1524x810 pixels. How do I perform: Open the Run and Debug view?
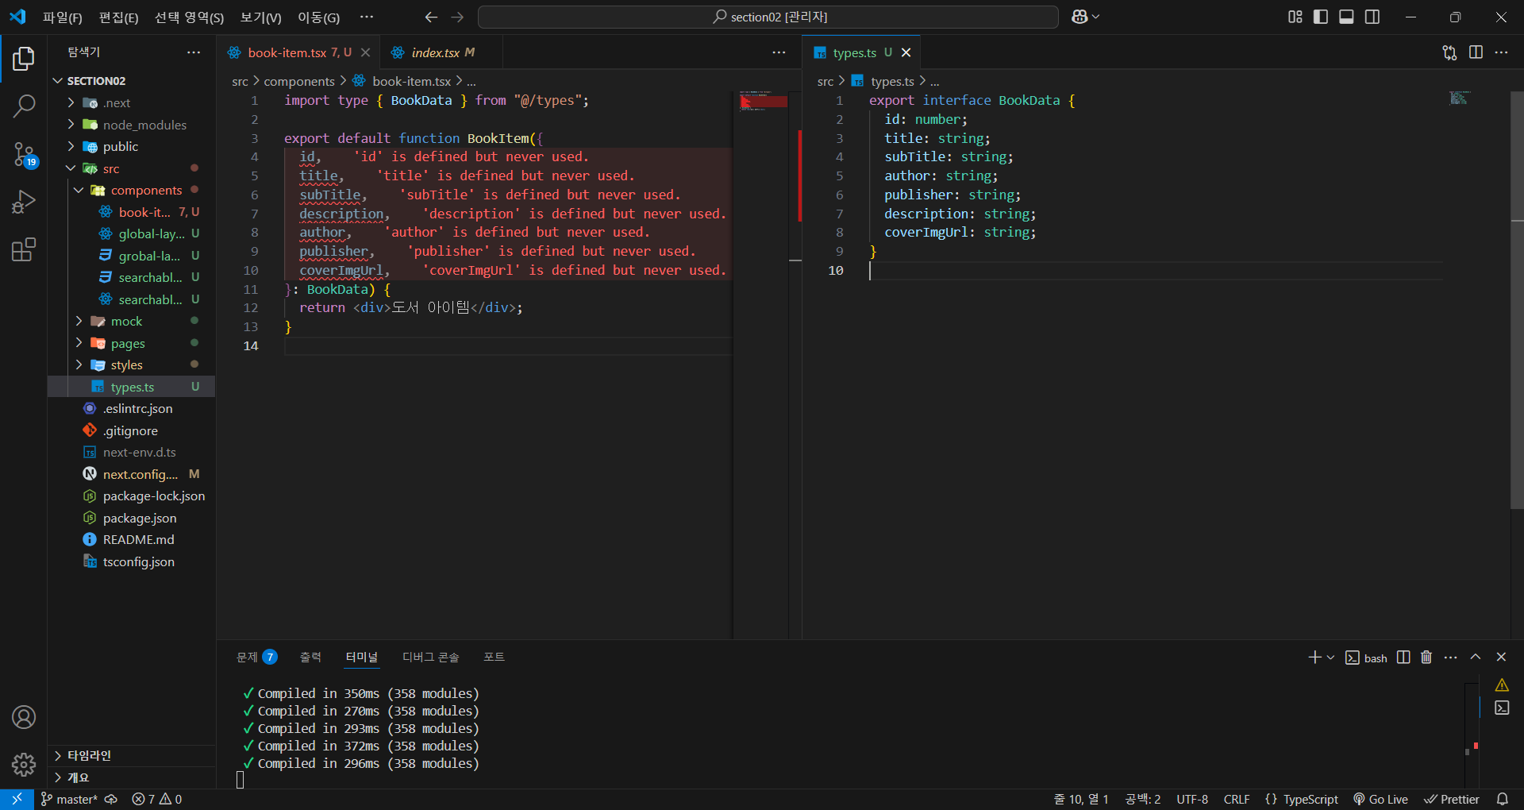[24, 202]
